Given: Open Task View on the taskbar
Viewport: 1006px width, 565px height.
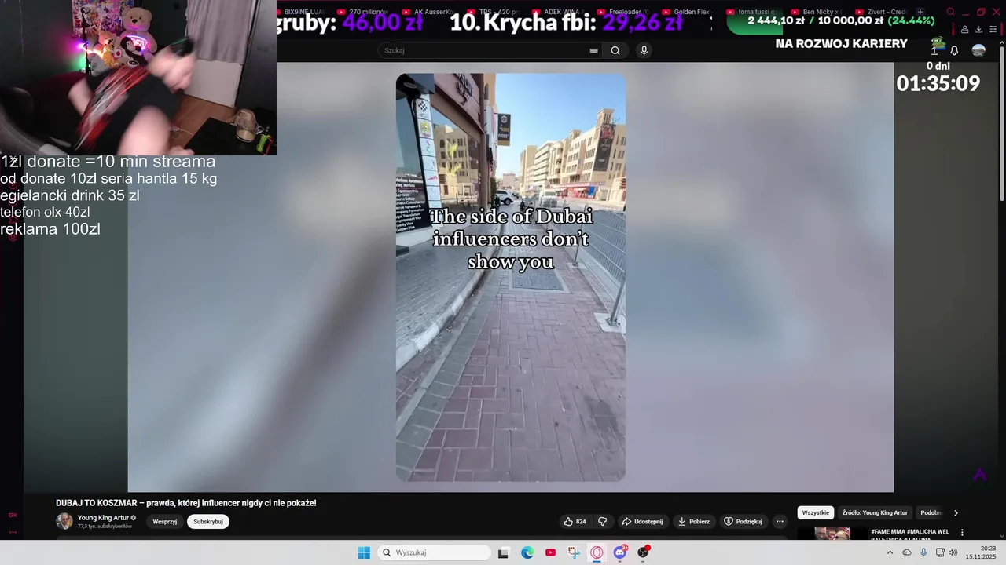Looking at the screenshot, I should [504, 552].
